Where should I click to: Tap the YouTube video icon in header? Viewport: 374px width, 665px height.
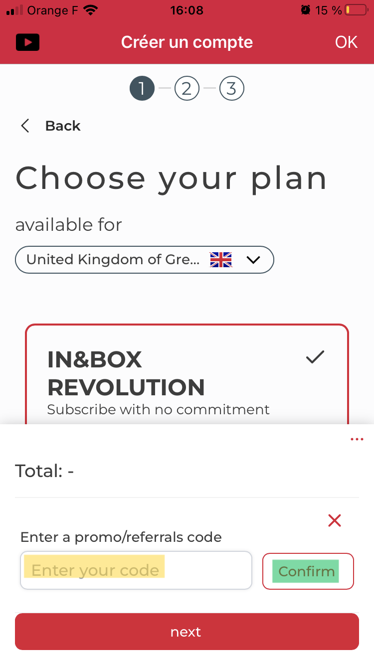coord(27,42)
